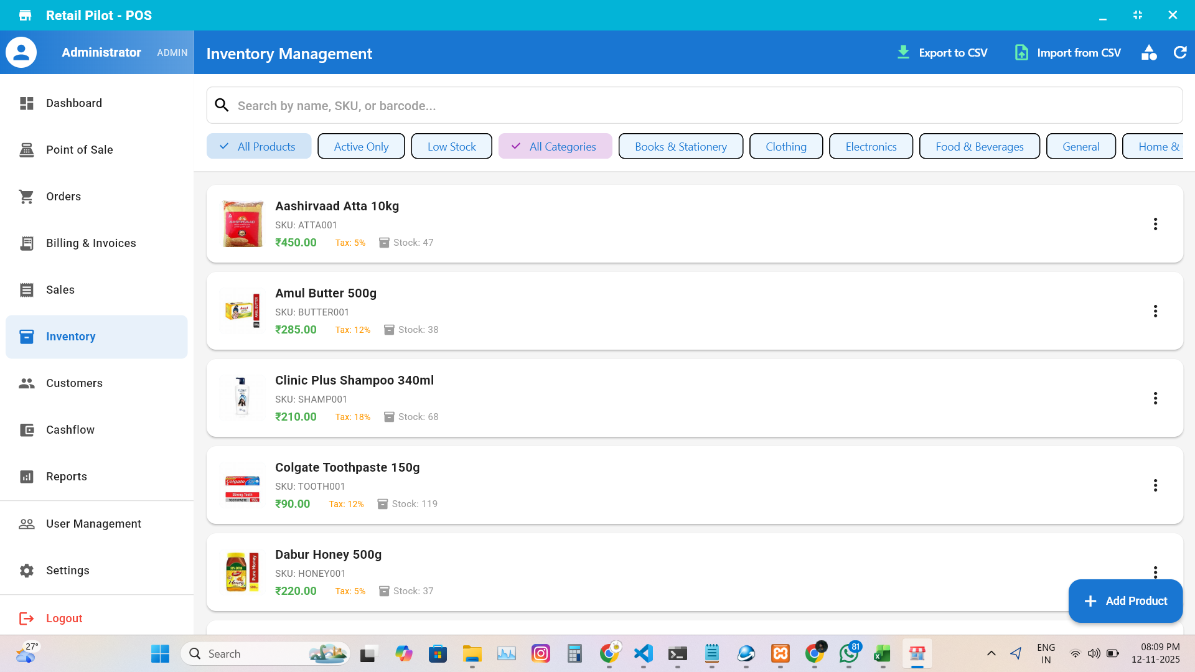Image resolution: width=1195 pixels, height=672 pixels.
Task: Toggle the All Products filter chip
Action: pyautogui.click(x=259, y=146)
